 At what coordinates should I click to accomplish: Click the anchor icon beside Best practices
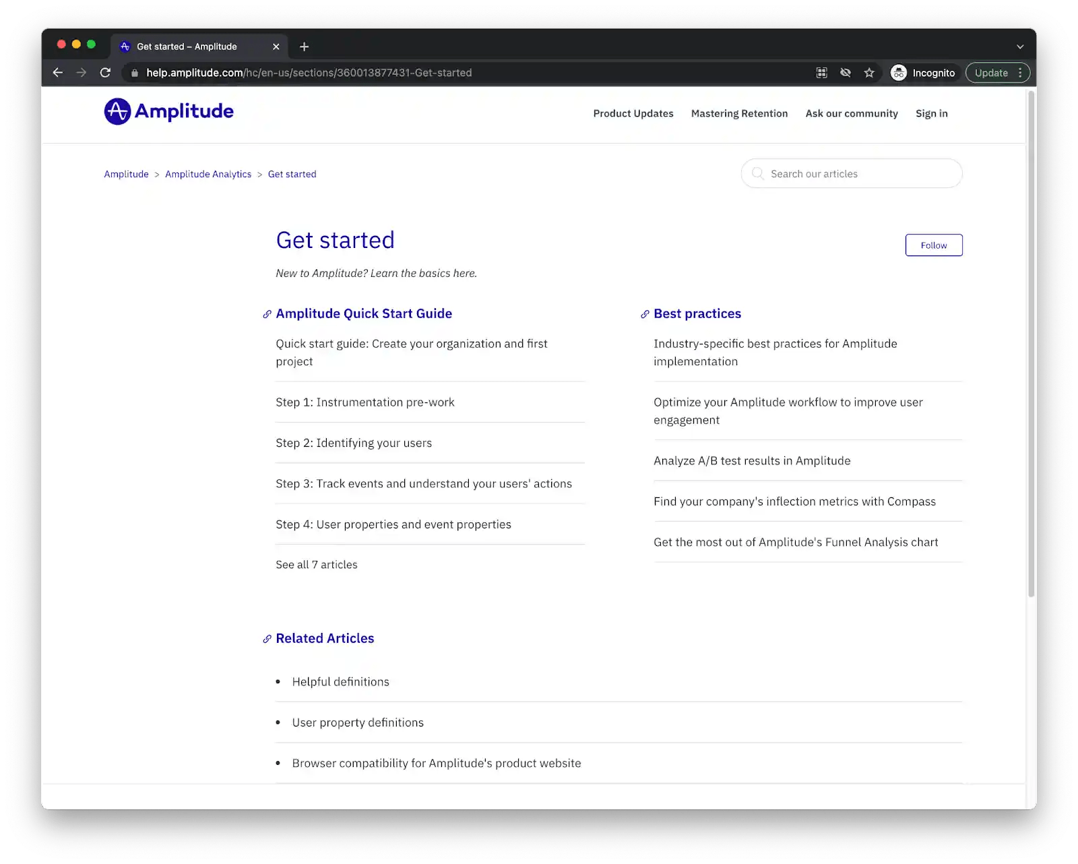643,313
